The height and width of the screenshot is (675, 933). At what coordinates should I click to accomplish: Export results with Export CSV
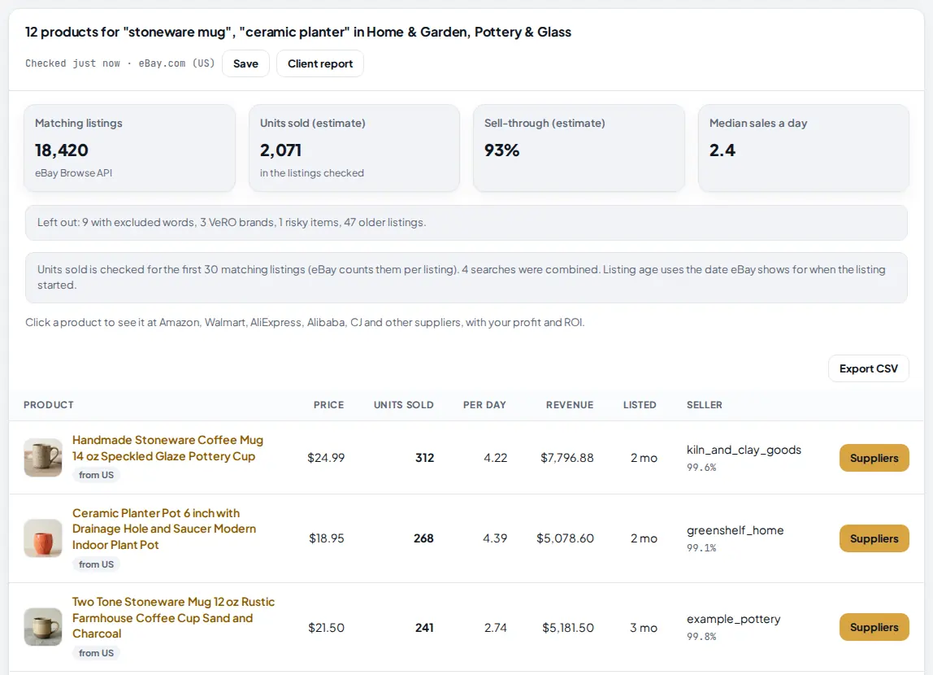[x=868, y=368]
